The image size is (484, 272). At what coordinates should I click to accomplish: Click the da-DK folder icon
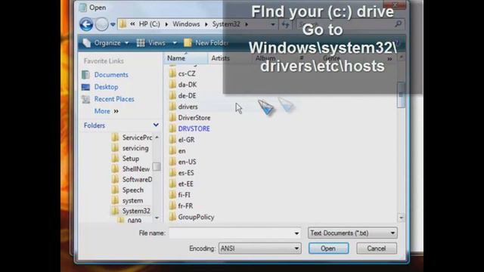(172, 85)
